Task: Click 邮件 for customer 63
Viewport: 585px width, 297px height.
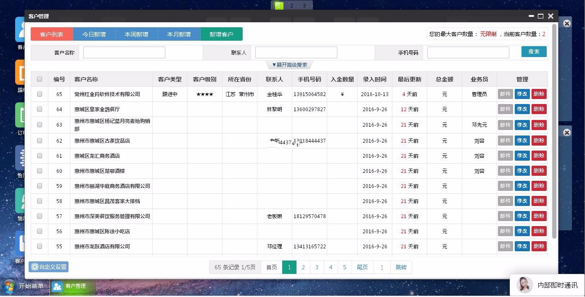Action: tap(506, 125)
